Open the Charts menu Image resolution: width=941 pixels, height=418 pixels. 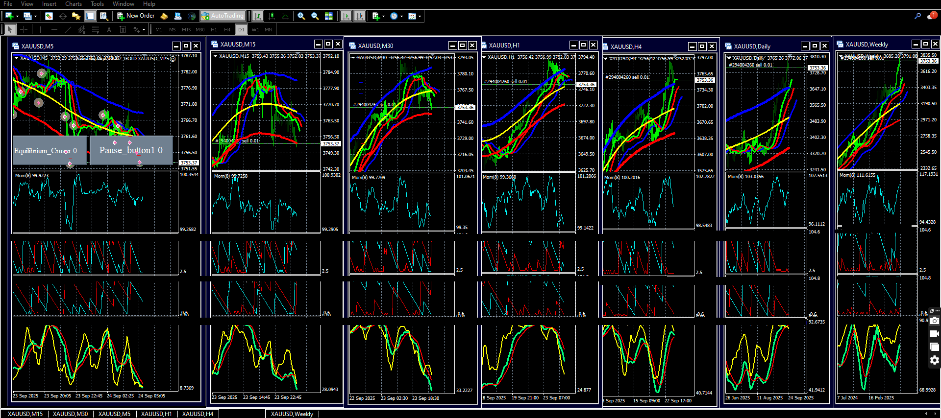click(x=73, y=4)
